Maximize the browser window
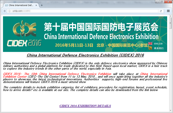Image resolution: width=173 pixels, height=113 pixels. click(x=162, y=2)
